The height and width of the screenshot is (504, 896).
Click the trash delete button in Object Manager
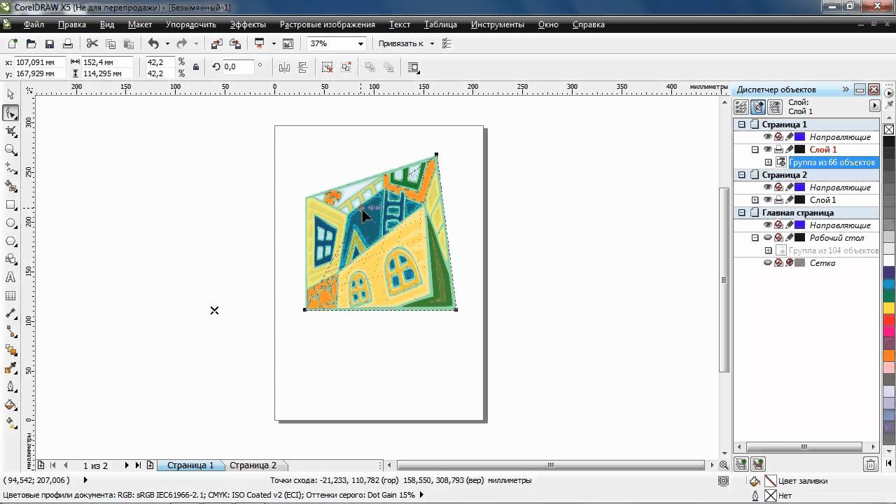tap(870, 464)
